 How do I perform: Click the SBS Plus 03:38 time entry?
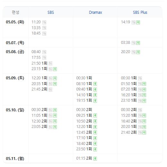126,43
